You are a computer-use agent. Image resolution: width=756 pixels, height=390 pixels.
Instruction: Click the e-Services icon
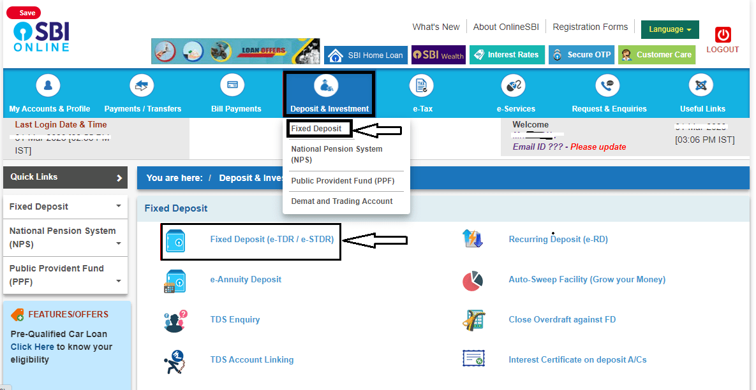[514, 85]
